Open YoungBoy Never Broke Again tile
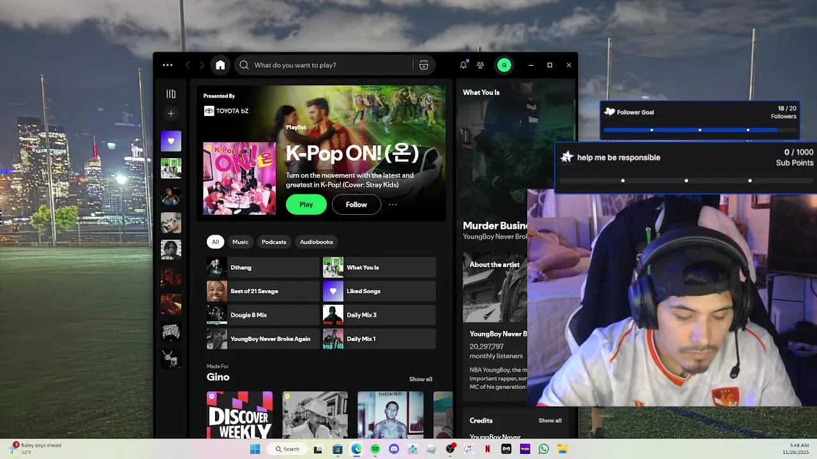Viewport: 817px width, 459px height. click(262, 339)
